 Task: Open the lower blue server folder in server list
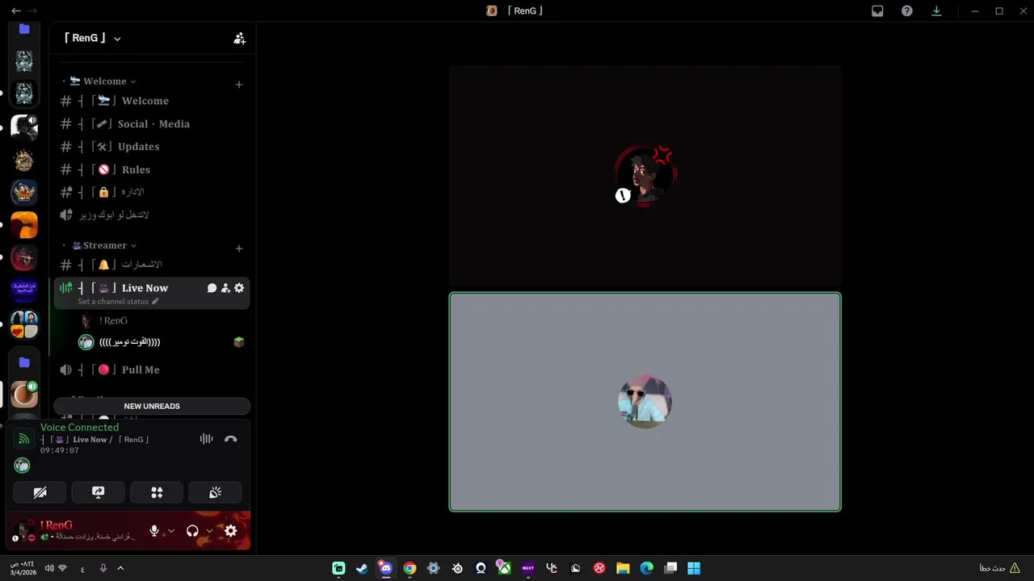tap(24, 362)
